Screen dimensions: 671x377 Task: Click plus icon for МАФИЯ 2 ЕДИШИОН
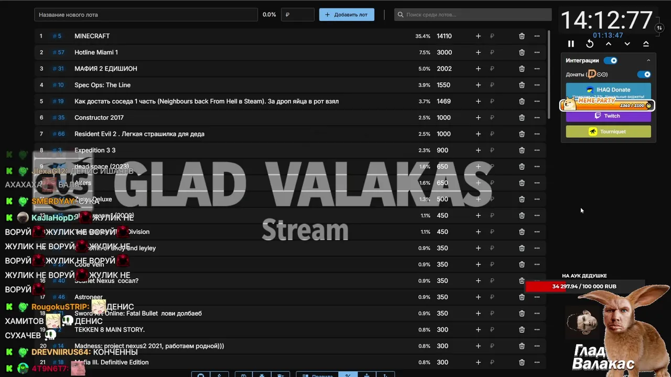point(478,69)
